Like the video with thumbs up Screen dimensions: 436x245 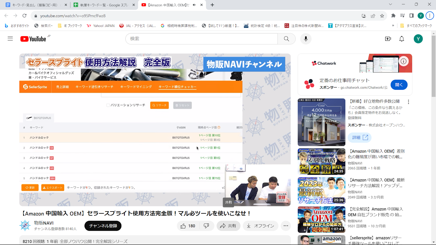[188, 226]
